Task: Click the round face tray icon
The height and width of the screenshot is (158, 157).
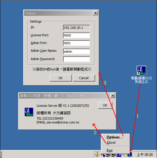Action: [x=125, y=155]
